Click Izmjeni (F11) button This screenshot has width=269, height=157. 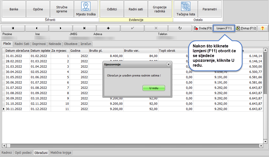click(x=224, y=28)
